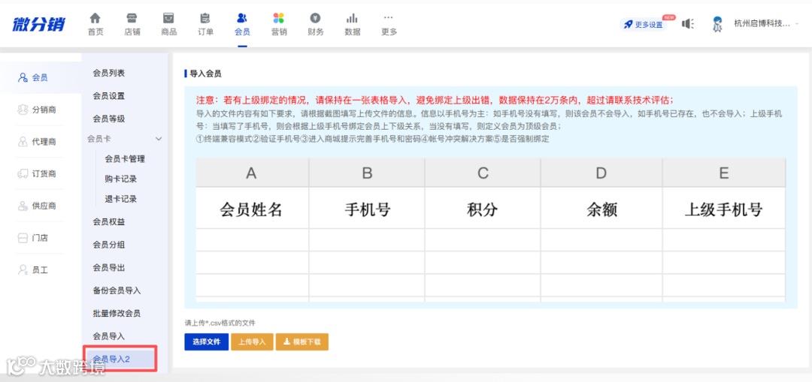812x382 pixels.
Task: Select 订货商 in left sidebar
Action: coord(40,173)
